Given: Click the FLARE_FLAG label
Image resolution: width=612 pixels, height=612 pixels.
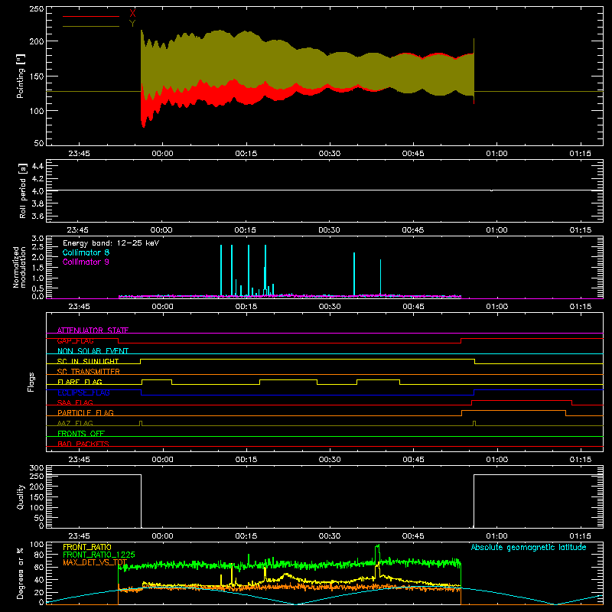Looking at the screenshot, I should click(80, 382).
